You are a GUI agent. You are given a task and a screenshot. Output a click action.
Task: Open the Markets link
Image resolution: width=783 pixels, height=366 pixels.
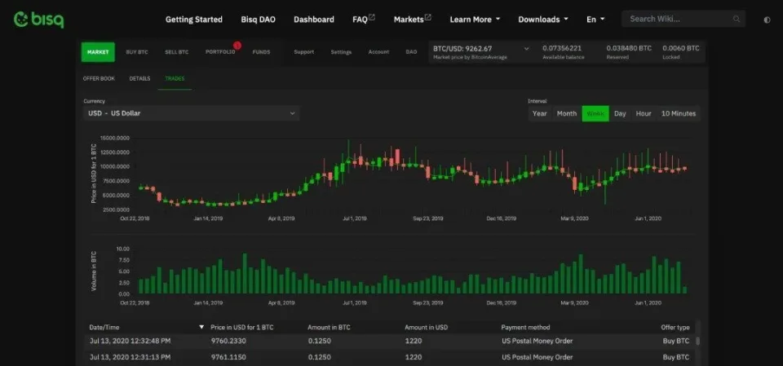[409, 20]
